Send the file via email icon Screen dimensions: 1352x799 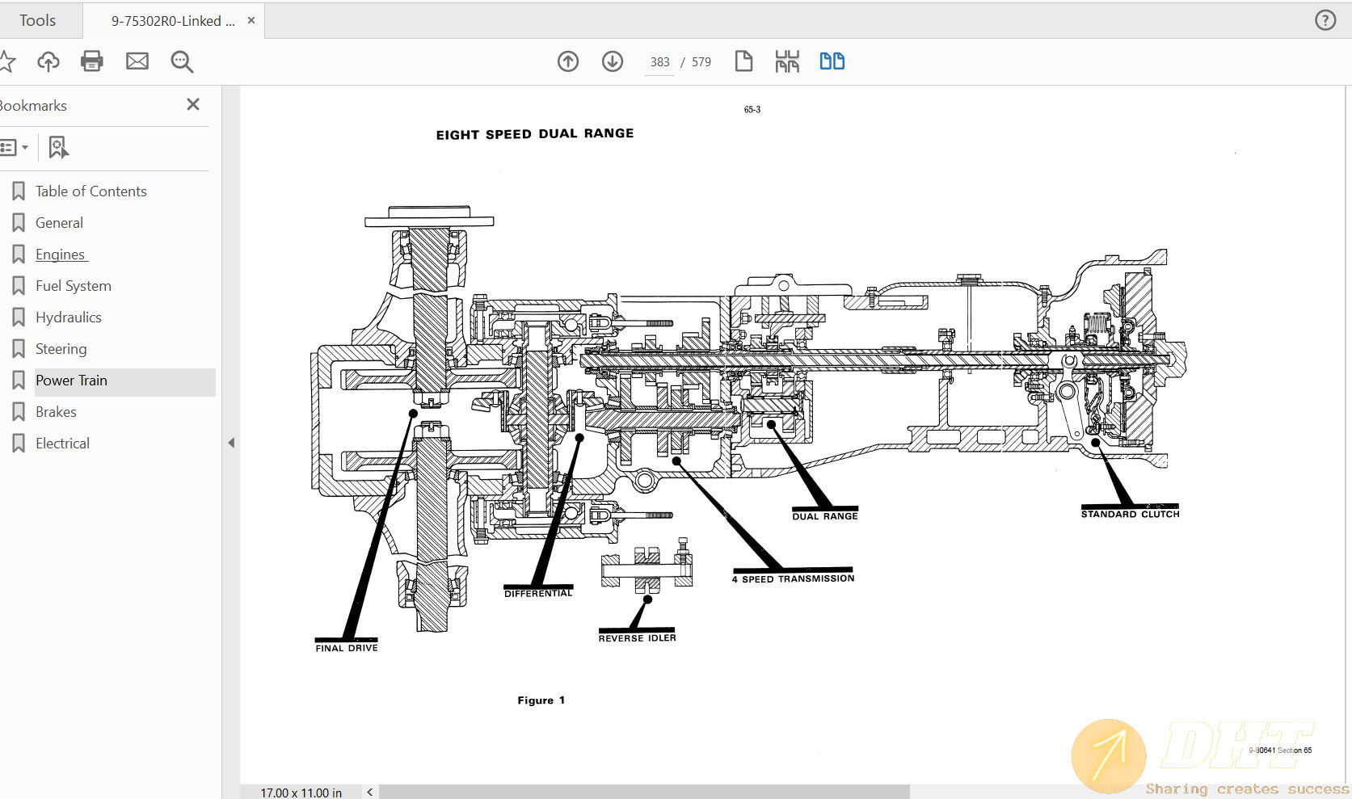[137, 61]
